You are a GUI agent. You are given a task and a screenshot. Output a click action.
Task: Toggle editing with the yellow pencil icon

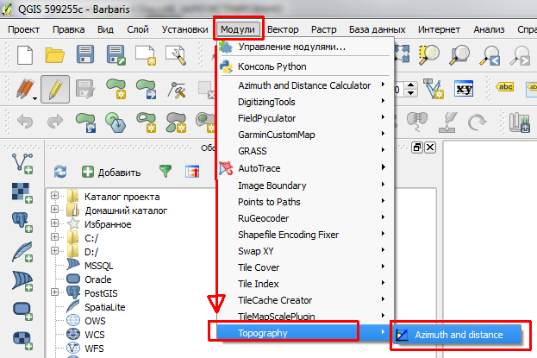point(55,90)
